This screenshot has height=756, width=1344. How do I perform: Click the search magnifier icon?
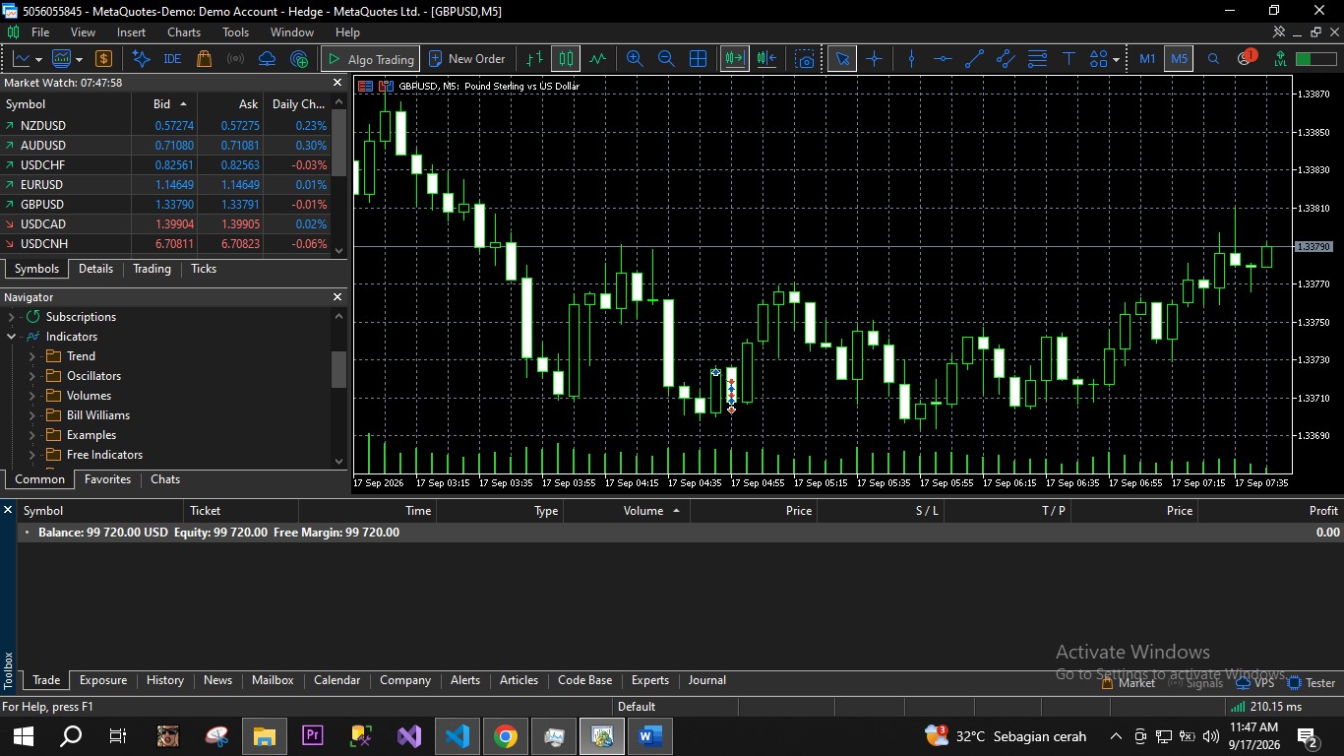click(1213, 59)
